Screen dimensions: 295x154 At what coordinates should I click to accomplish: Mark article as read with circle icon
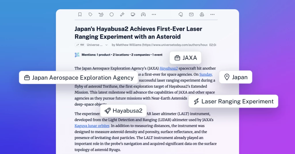coord(111,14)
